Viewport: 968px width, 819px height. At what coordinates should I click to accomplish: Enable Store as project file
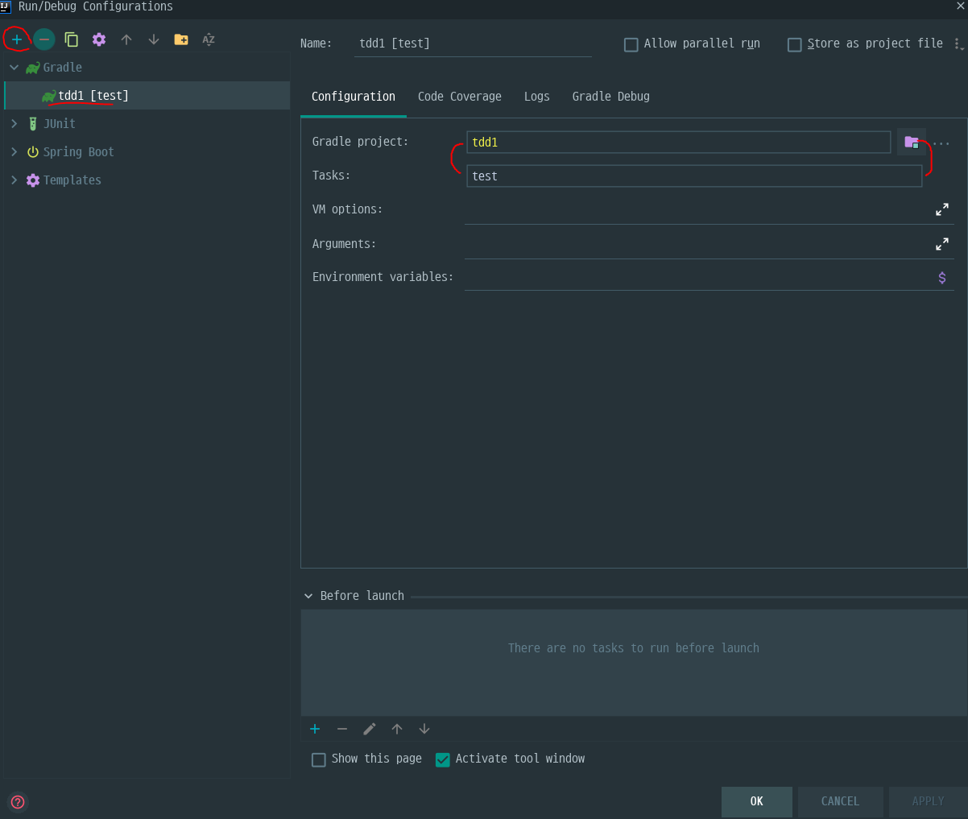795,44
